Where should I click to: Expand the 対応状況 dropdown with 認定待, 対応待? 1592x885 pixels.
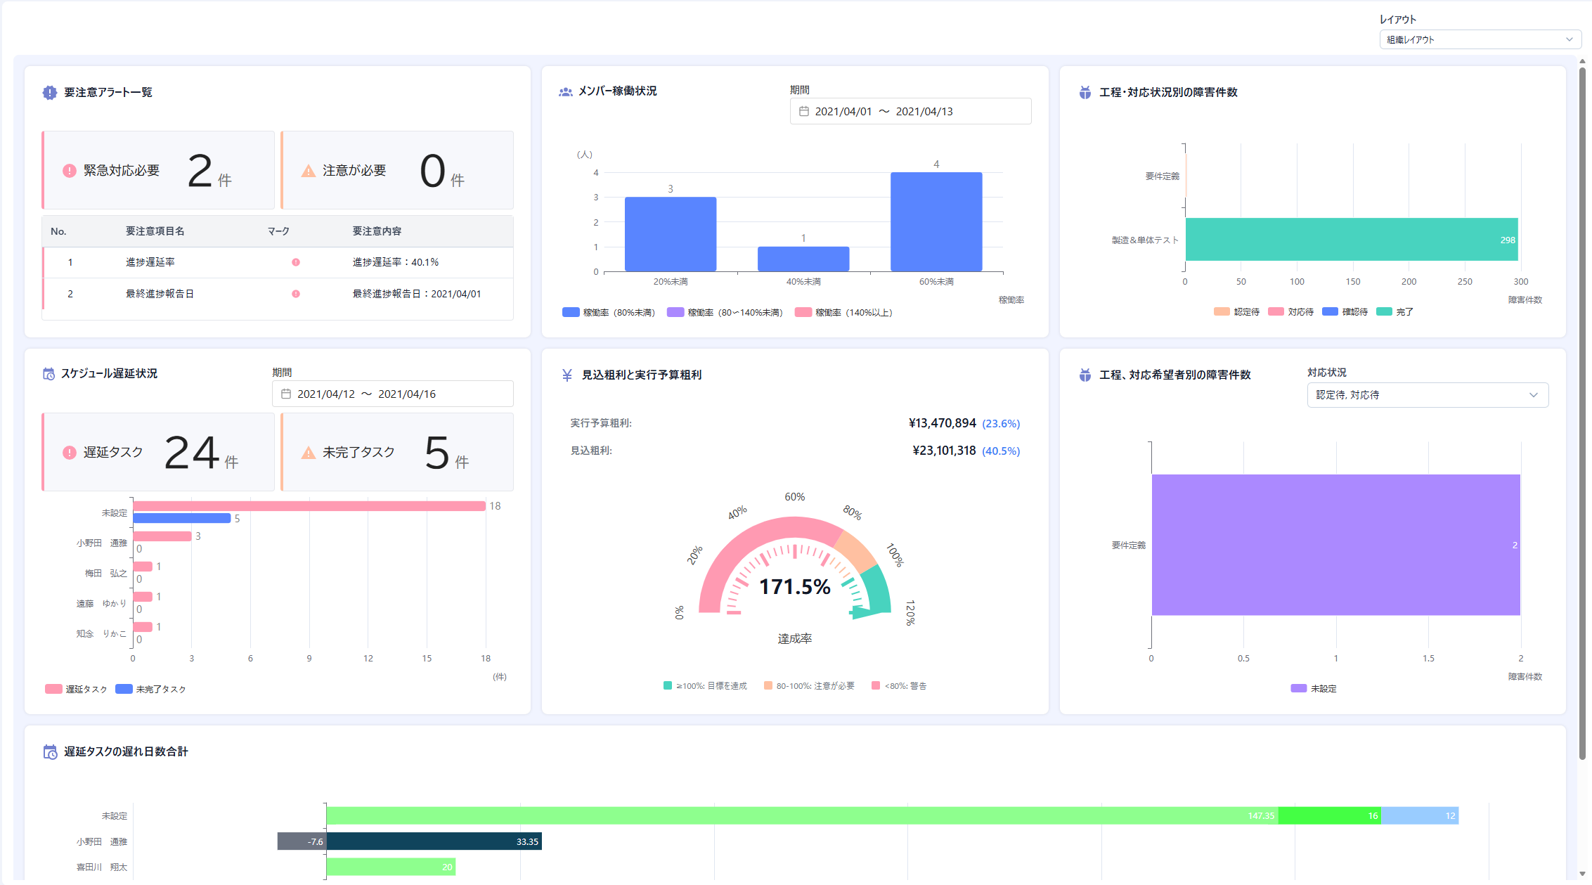1427,396
